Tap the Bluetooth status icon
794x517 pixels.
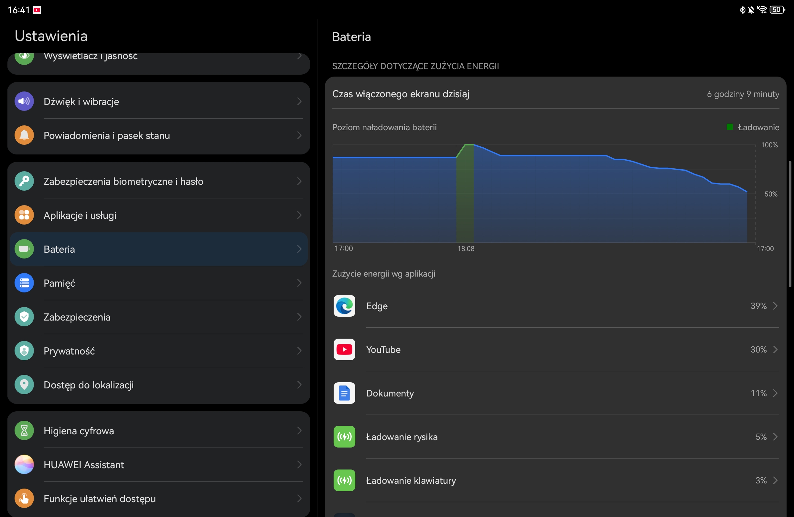[742, 10]
